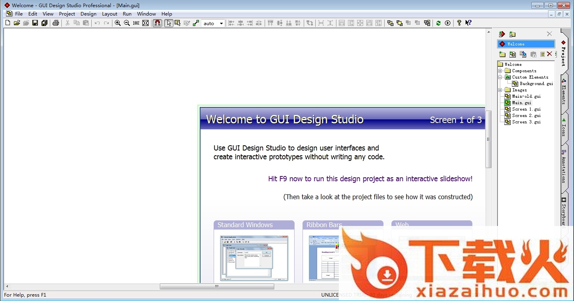574x301 pixels.
Task: Click the Open file folder icon
Action: click(x=17, y=23)
